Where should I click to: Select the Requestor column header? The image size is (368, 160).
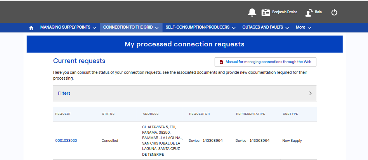pyautogui.click(x=199, y=114)
